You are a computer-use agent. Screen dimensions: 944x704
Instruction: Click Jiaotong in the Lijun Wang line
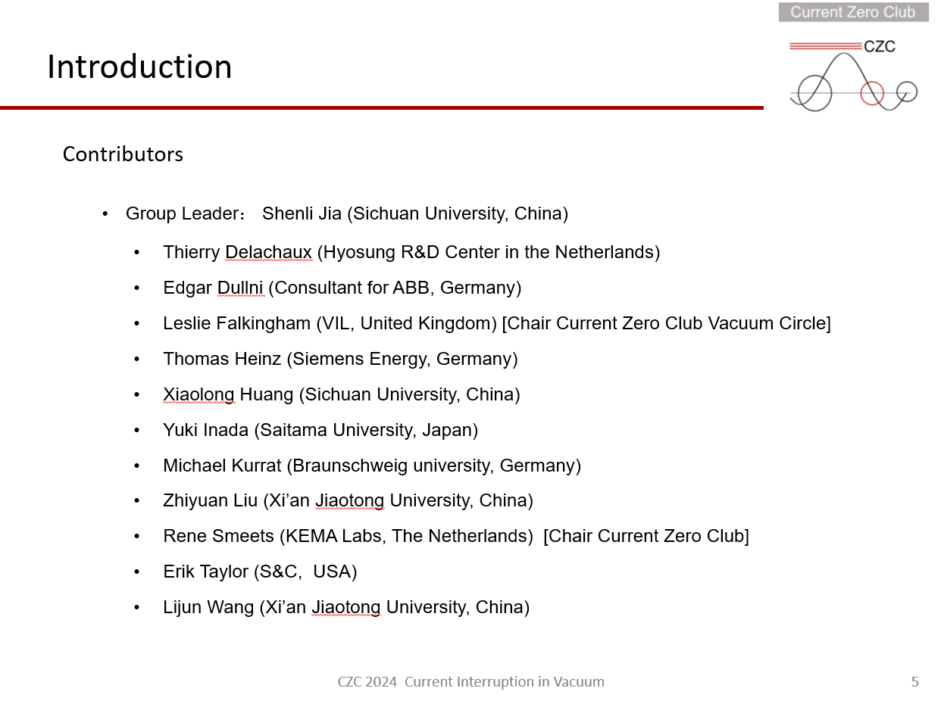pyautogui.click(x=346, y=607)
